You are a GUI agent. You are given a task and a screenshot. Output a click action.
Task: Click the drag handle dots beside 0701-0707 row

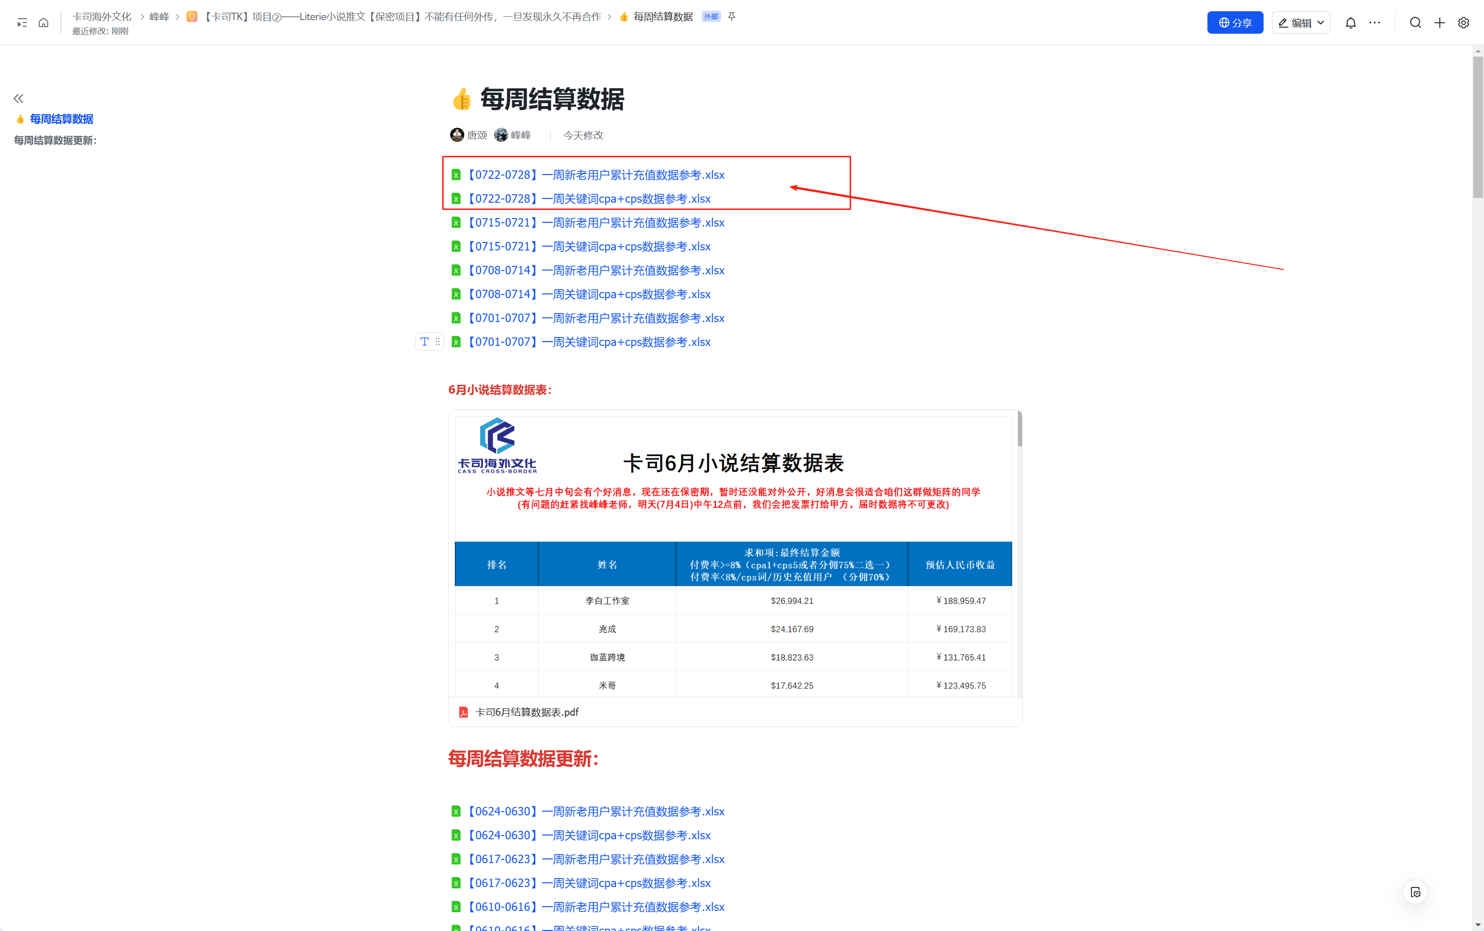coord(437,341)
